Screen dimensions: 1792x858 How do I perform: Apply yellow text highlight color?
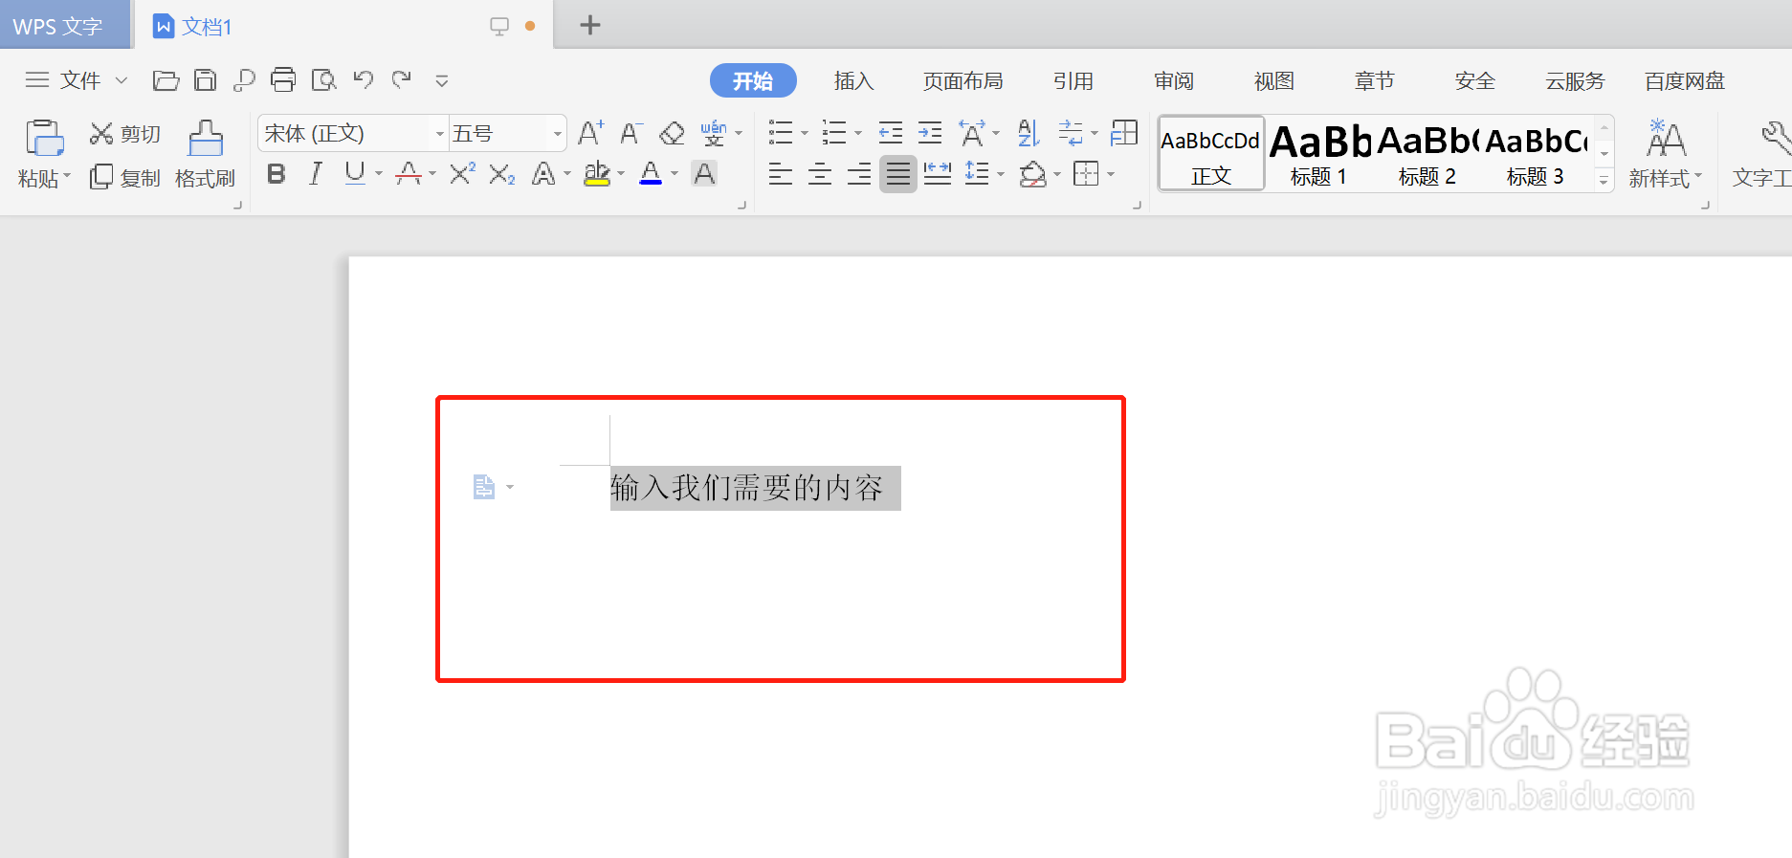597,174
